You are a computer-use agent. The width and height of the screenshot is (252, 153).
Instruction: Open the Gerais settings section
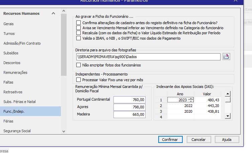tap(9, 24)
